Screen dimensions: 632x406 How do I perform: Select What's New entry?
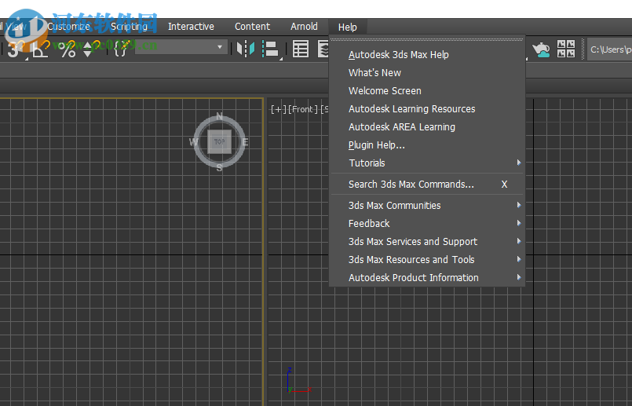pyautogui.click(x=427, y=73)
